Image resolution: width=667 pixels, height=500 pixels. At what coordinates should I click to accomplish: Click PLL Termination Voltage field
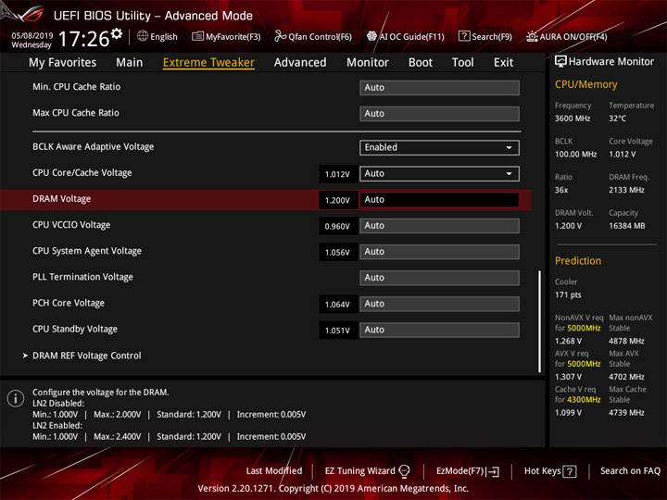(x=439, y=278)
